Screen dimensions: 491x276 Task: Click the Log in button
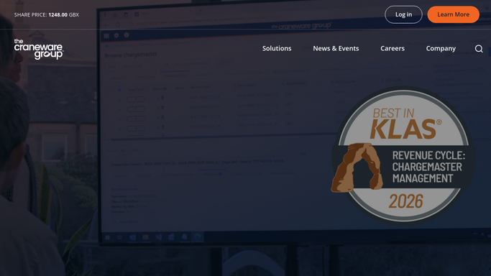click(x=403, y=14)
